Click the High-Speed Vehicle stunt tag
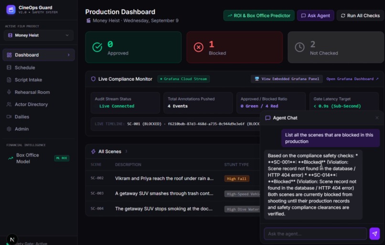 [242, 194]
